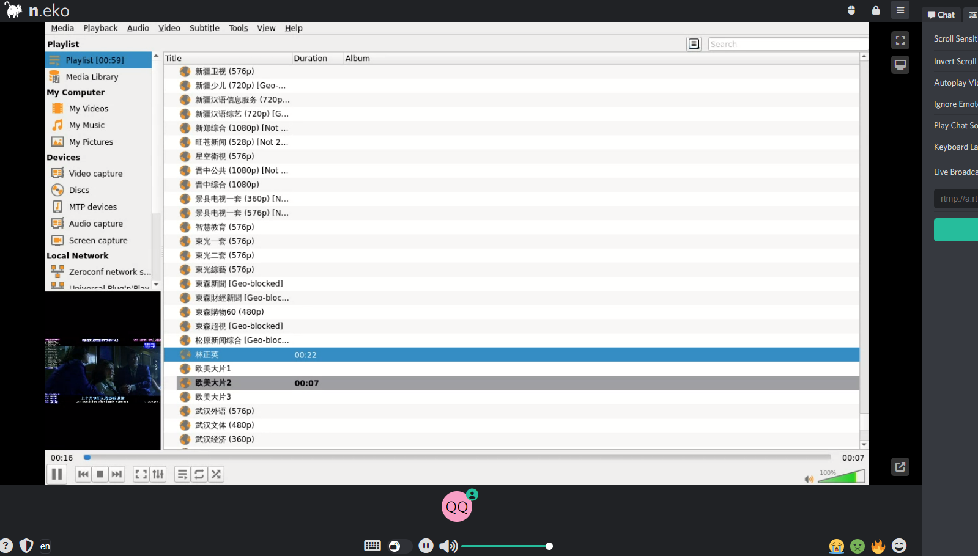Open the en language selector
978x556 pixels.
(45, 546)
